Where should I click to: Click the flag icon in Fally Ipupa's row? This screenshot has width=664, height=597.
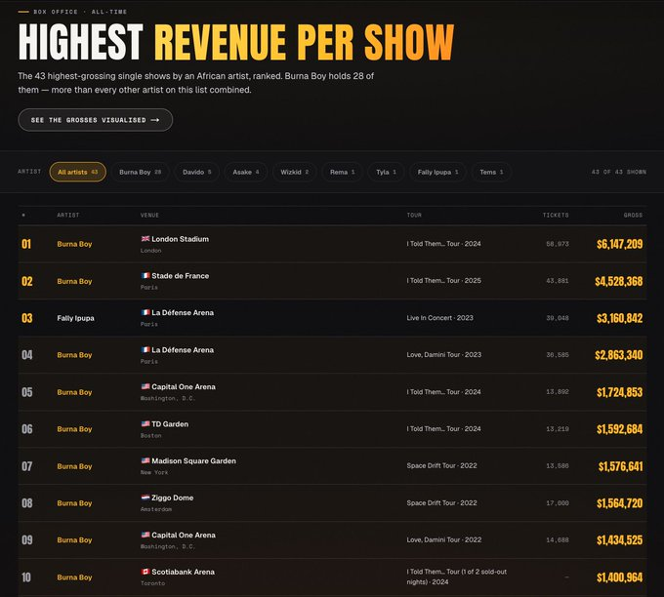[145, 312]
